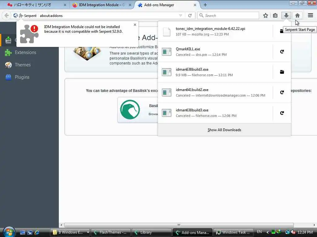Bookmark this page with star icon
Viewport: 317px width, 237px height.
(265, 15)
